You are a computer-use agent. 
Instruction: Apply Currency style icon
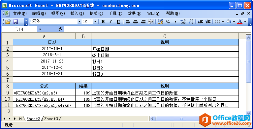point(160,22)
